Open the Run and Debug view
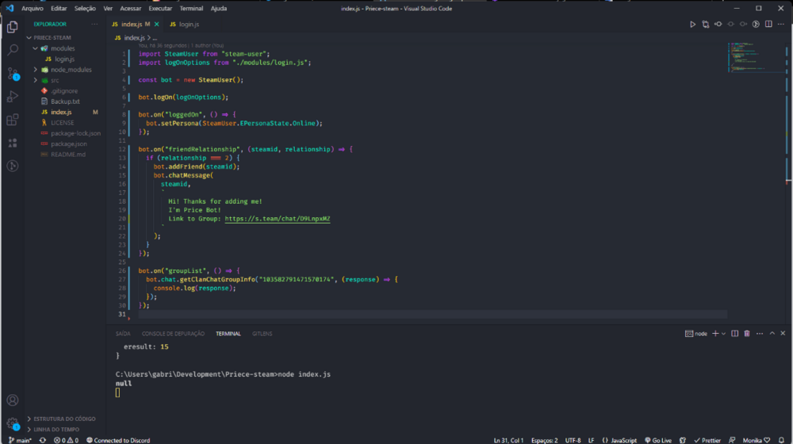This screenshot has width=793, height=444. [x=13, y=97]
